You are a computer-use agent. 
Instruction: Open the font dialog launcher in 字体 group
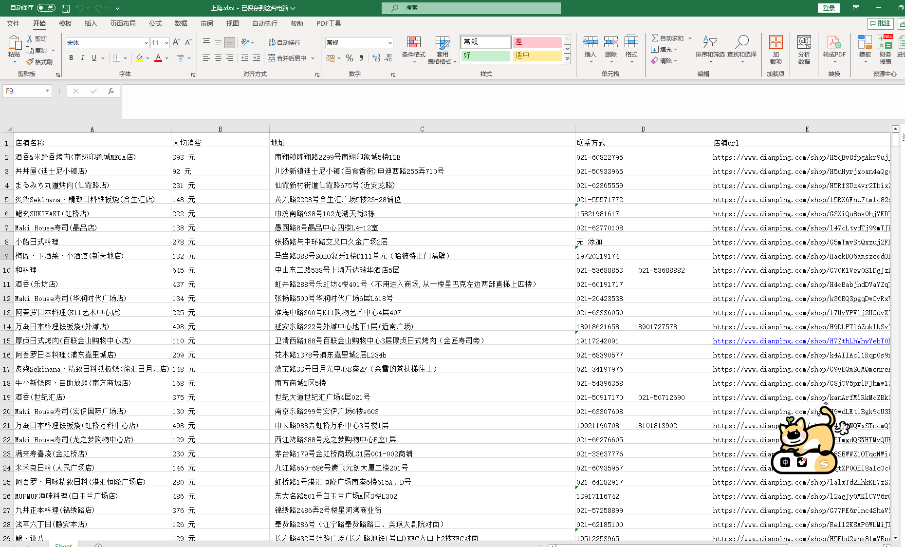pos(193,75)
